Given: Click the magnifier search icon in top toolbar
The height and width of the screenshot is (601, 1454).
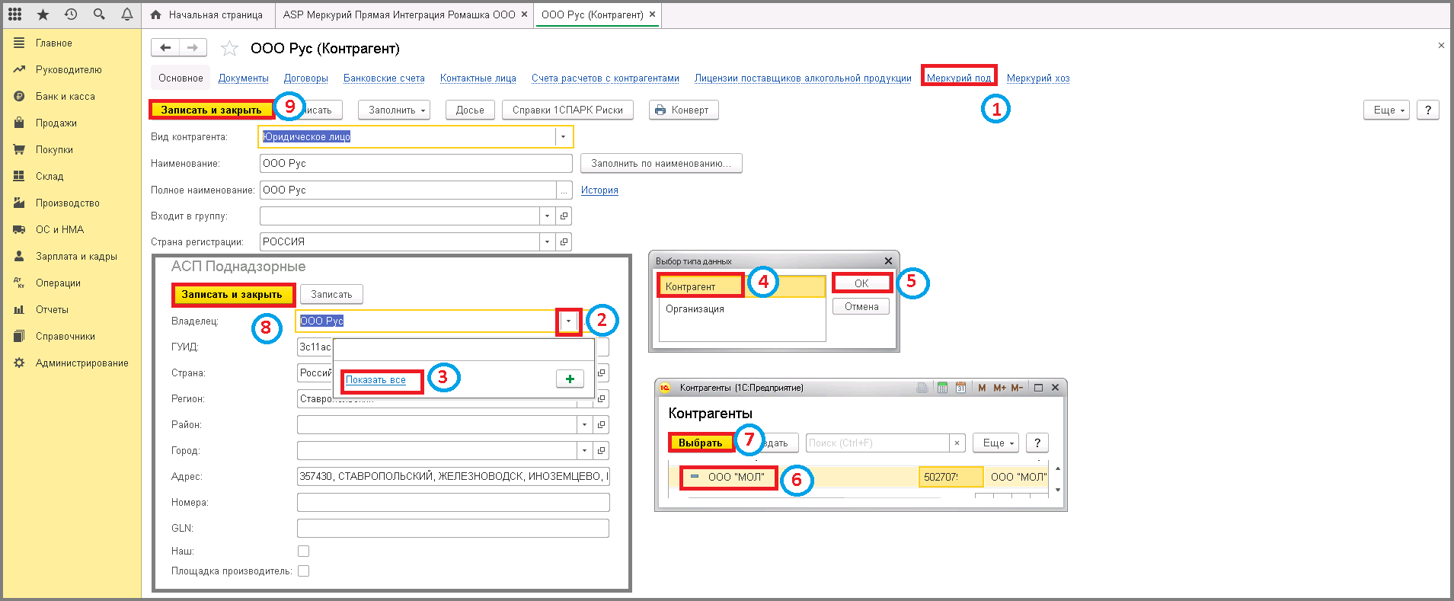Looking at the screenshot, I should tap(99, 14).
